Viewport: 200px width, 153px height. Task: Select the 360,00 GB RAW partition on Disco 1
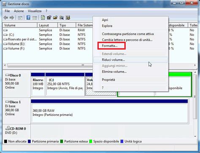109,111
